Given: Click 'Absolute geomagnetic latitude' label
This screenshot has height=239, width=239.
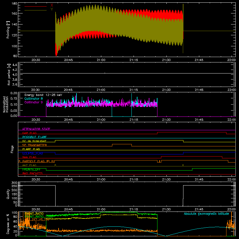Looking at the screenshot, I should point(206,214).
